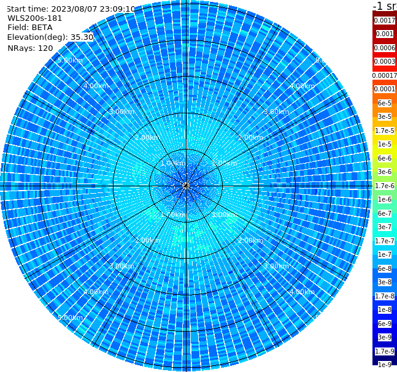Select the 3e-7 colorbar value
This screenshot has height=372, width=397.
[x=384, y=227]
